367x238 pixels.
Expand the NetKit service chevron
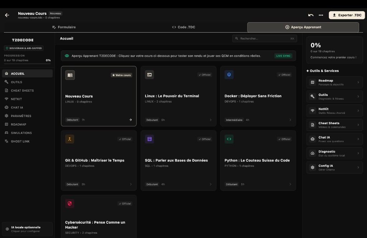358,111
